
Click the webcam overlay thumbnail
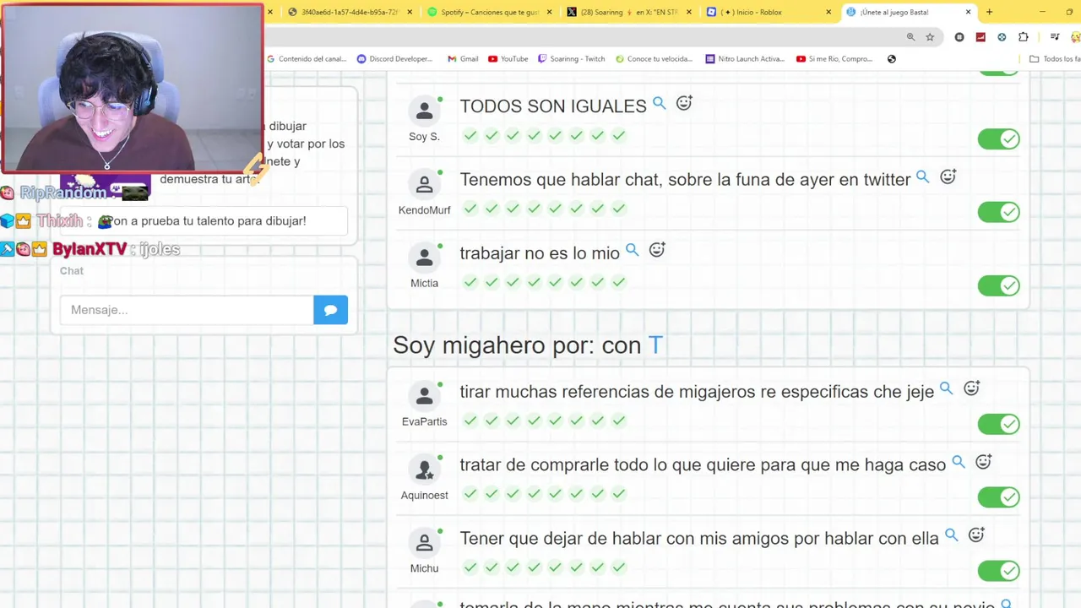coord(133,88)
